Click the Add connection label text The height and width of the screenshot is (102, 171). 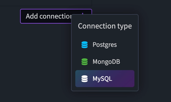click(x=49, y=16)
